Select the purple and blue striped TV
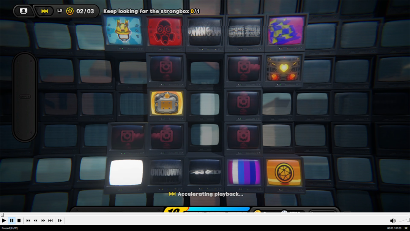 (x=244, y=172)
